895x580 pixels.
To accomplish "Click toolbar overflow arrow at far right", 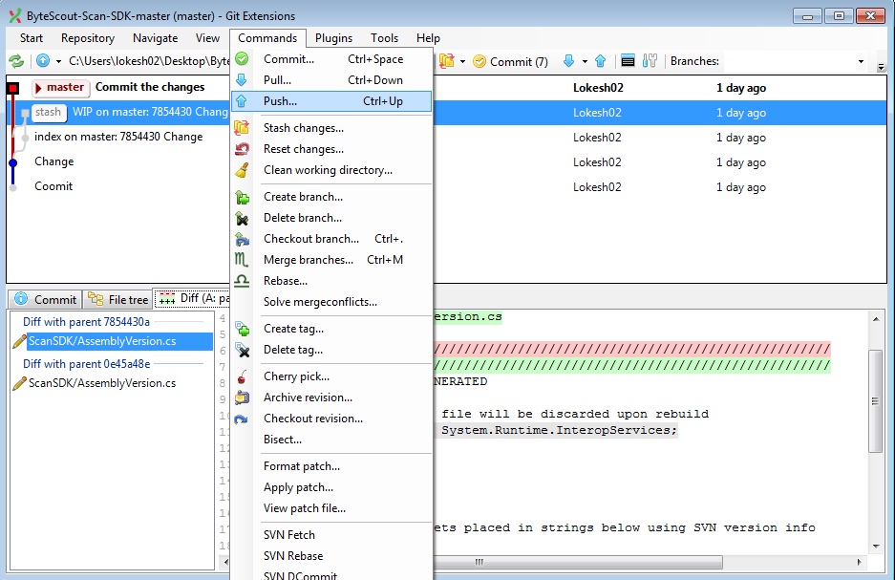I will 881,67.
